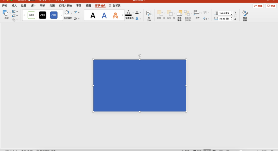Click the rotation handle above the rectangle
The width and height of the screenshot is (278, 151).
[140, 55]
